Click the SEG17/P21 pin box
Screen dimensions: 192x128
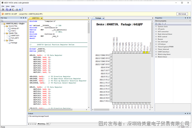coord(111,101)
